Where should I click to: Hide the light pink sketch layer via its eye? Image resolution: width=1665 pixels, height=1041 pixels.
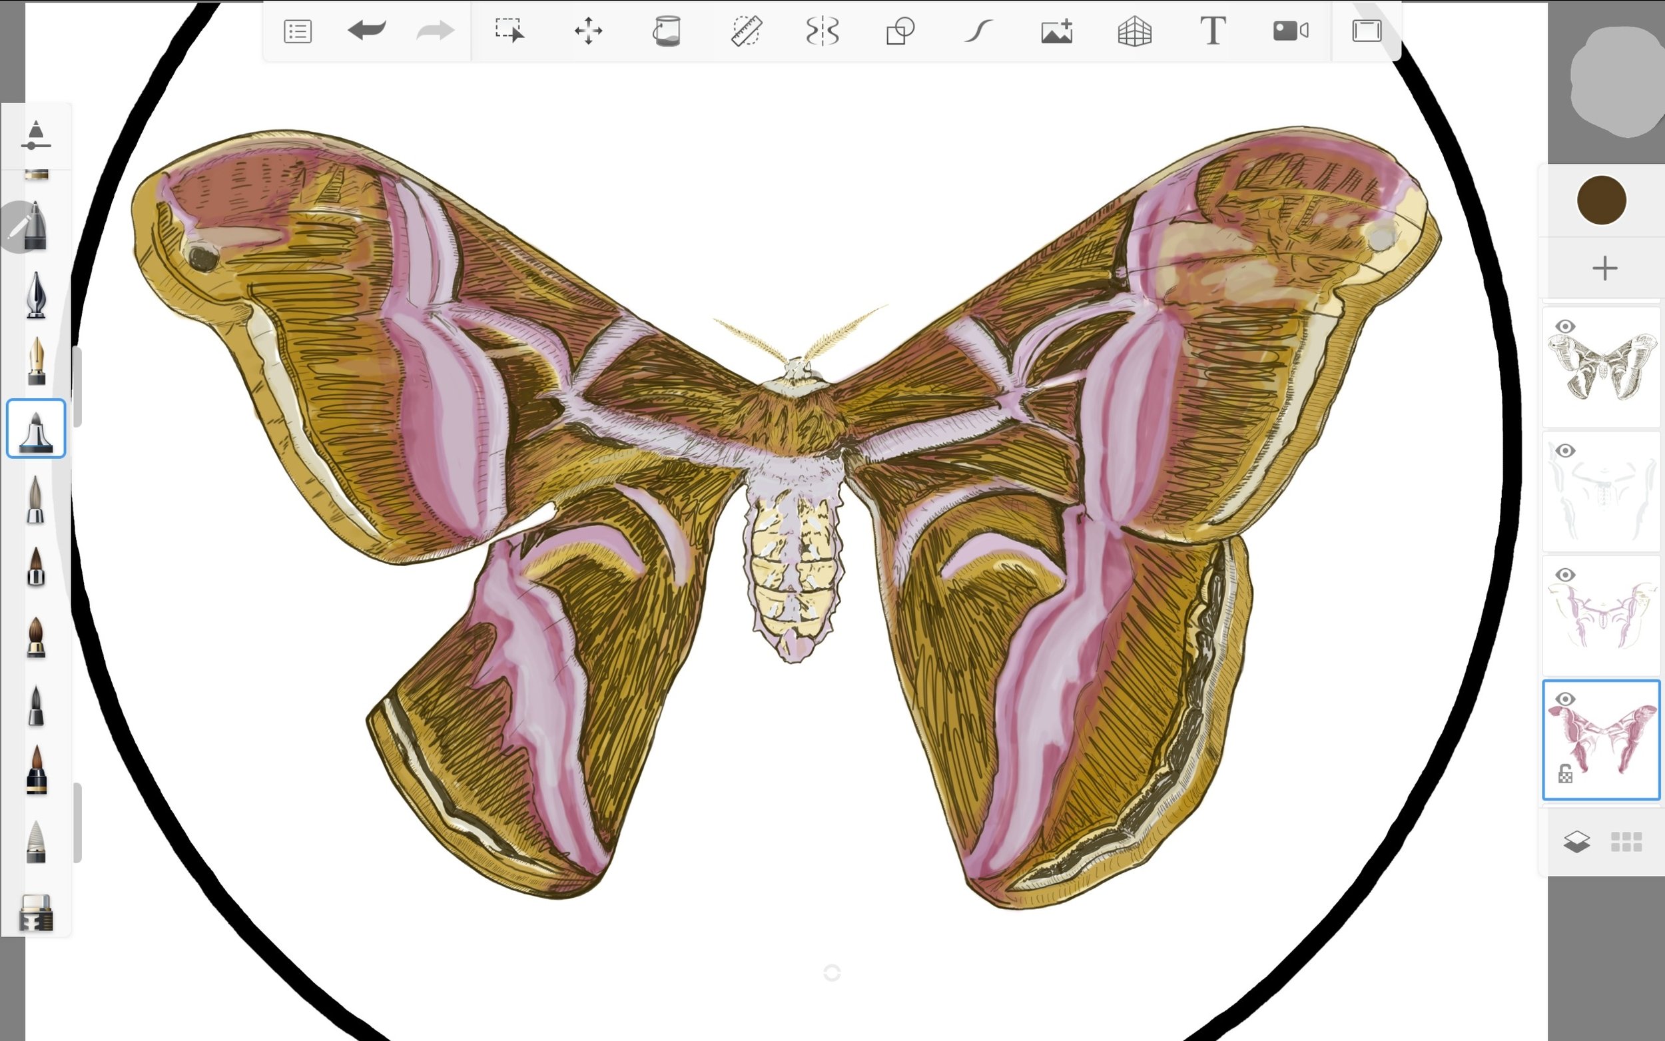click(1565, 574)
